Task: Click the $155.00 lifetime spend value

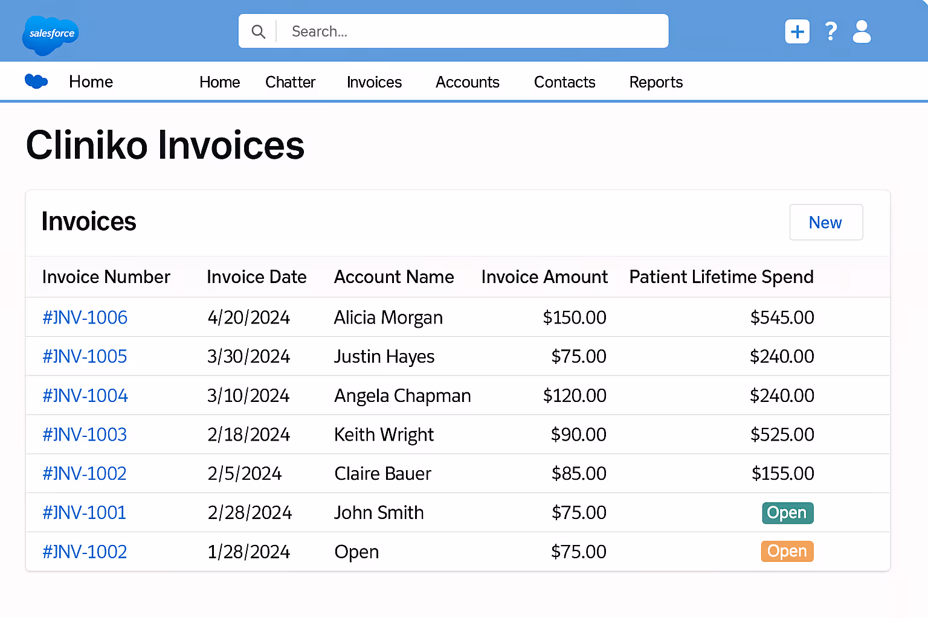Action: pos(783,473)
